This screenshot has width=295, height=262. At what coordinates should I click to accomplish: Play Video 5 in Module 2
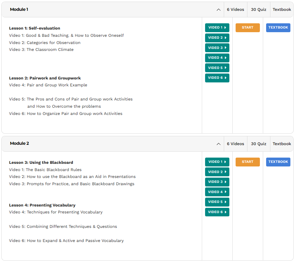[217, 202]
